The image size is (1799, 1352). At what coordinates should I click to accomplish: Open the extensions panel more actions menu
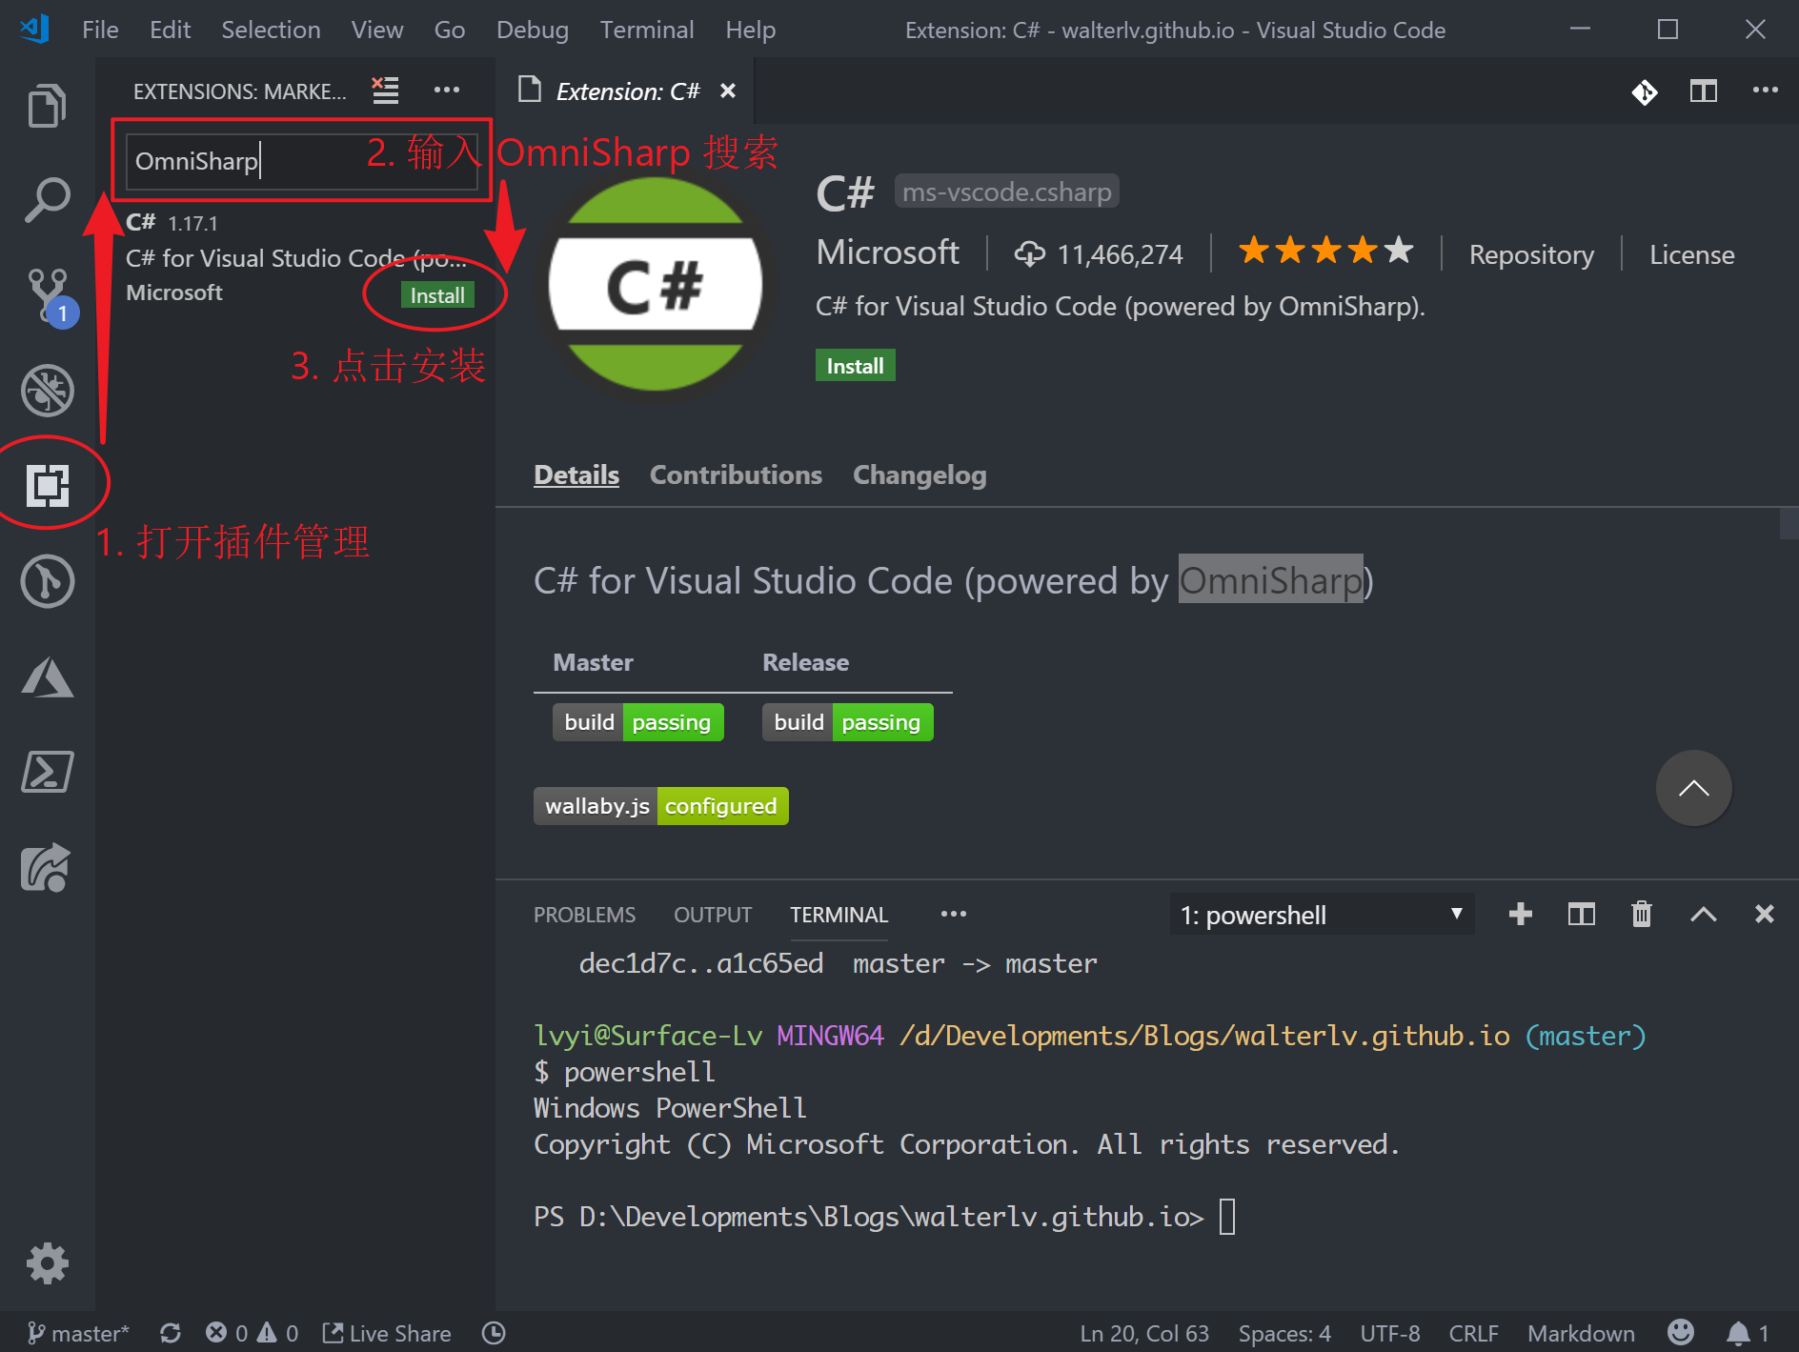[x=447, y=90]
